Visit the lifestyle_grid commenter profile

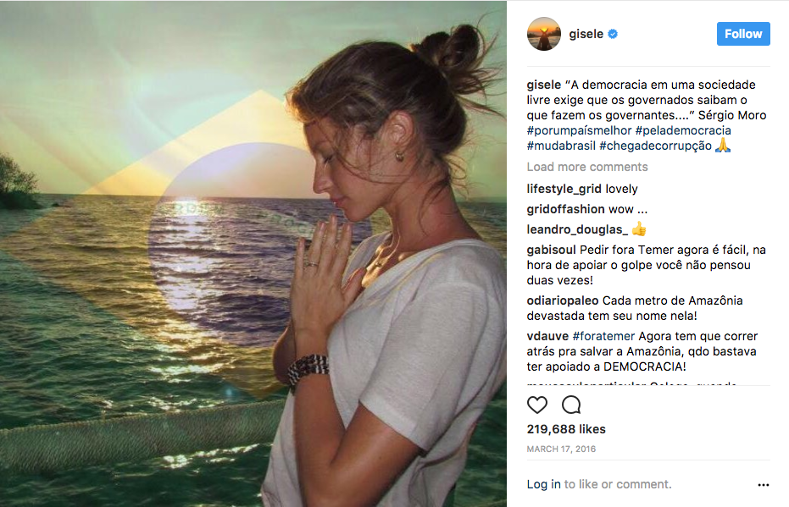coord(564,189)
